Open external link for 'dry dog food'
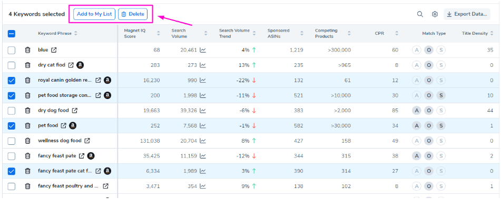The image size is (501, 207). pyautogui.click(x=74, y=110)
